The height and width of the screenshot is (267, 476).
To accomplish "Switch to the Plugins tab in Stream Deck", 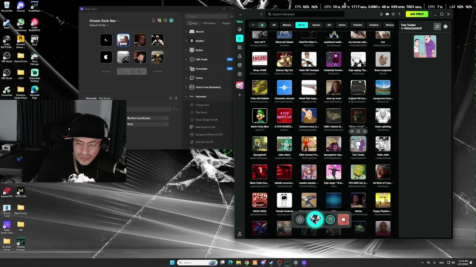I will tap(226, 23).
